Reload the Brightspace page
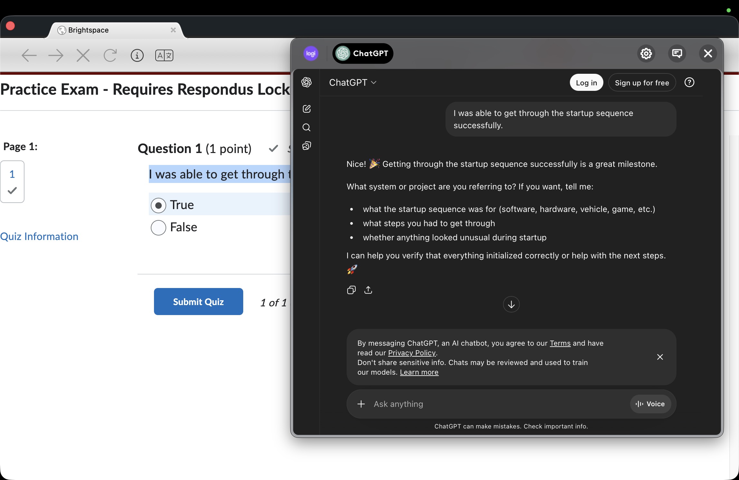The height and width of the screenshot is (480, 739). (x=110, y=55)
